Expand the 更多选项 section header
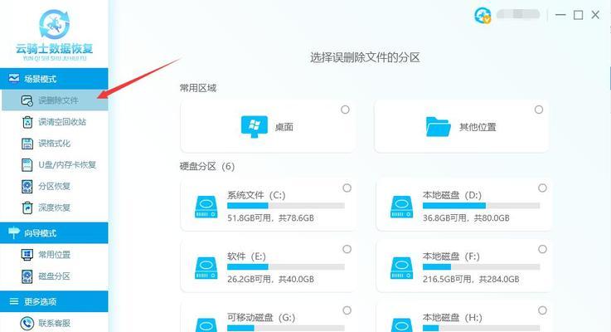Image resolution: width=611 pixels, height=332 pixels. coord(54,301)
